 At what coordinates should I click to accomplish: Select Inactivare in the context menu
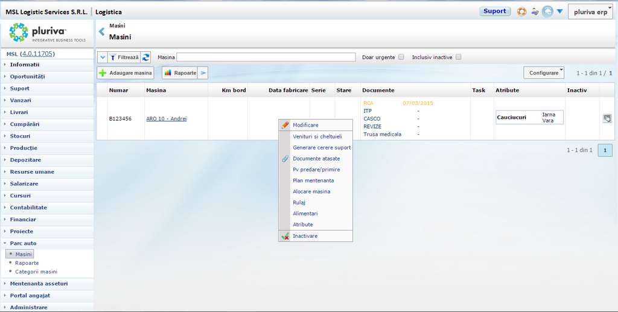coord(305,236)
